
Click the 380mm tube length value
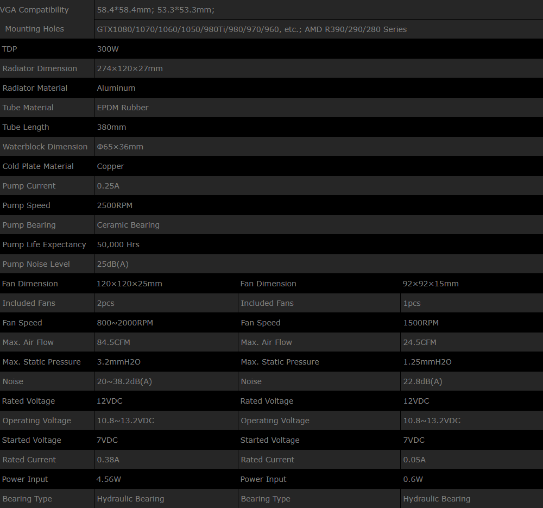tap(111, 127)
